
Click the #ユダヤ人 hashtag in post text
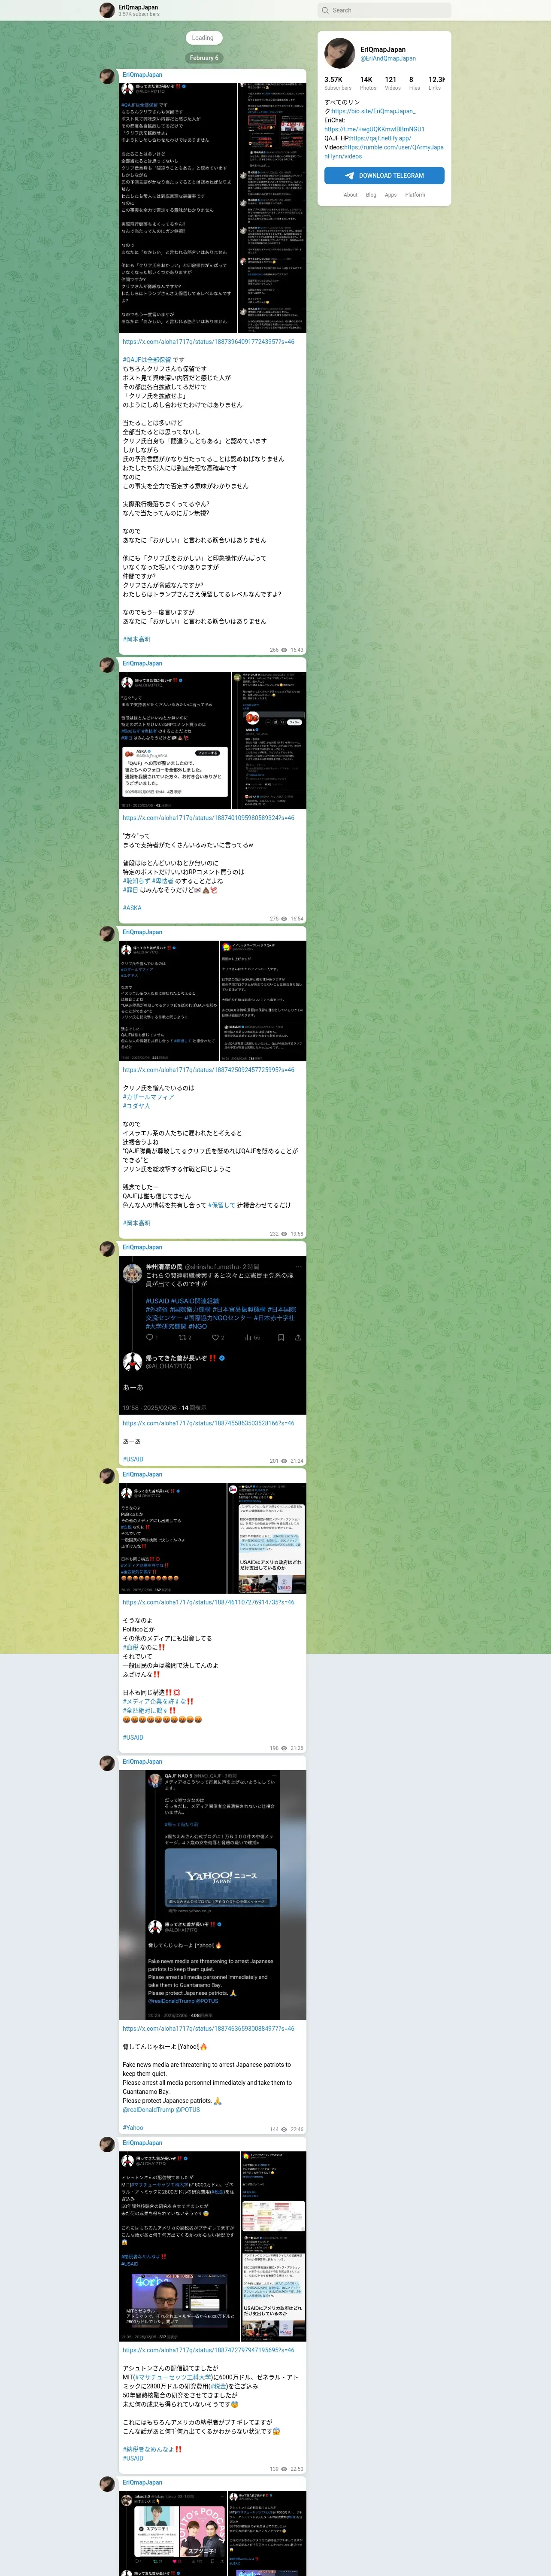(x=136, y=1106)
